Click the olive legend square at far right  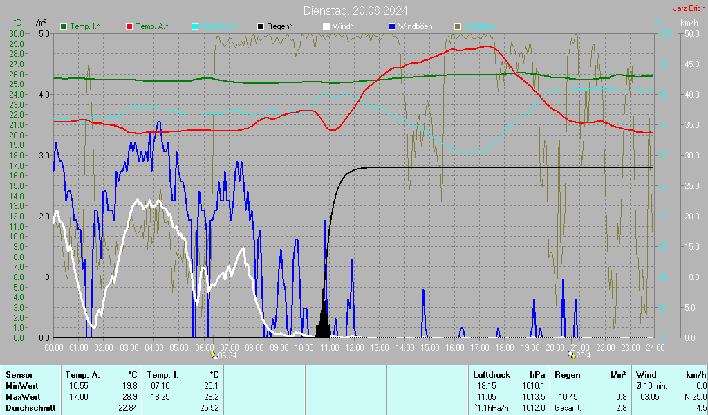(x=458, y=26)
